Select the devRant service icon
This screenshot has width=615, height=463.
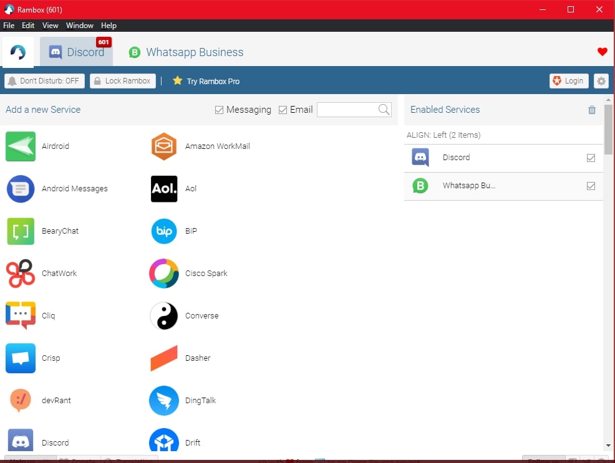(21, 400)
